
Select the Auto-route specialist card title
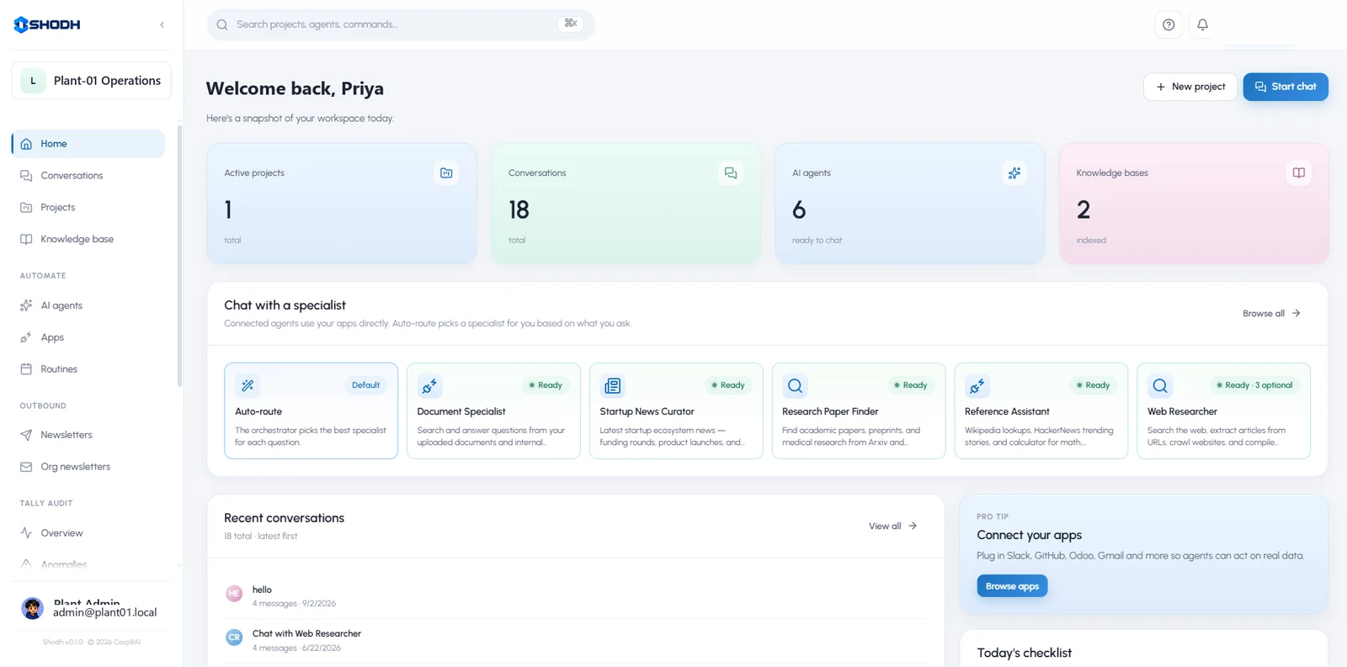258,412
